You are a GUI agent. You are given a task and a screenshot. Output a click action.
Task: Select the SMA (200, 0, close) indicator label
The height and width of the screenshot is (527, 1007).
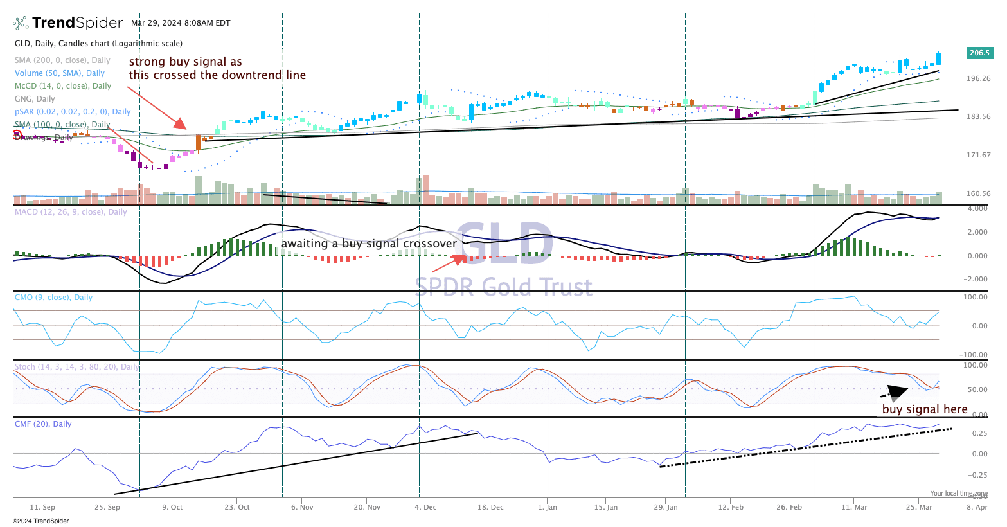(x=62, y=60)
